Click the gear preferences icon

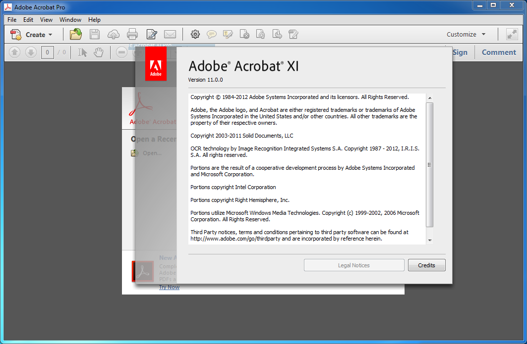point(195,34)
